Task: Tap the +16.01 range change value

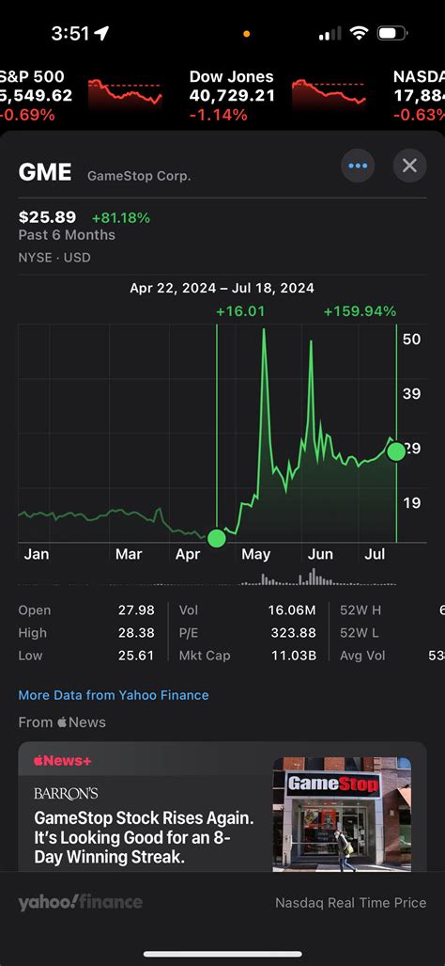Action: 240,311
